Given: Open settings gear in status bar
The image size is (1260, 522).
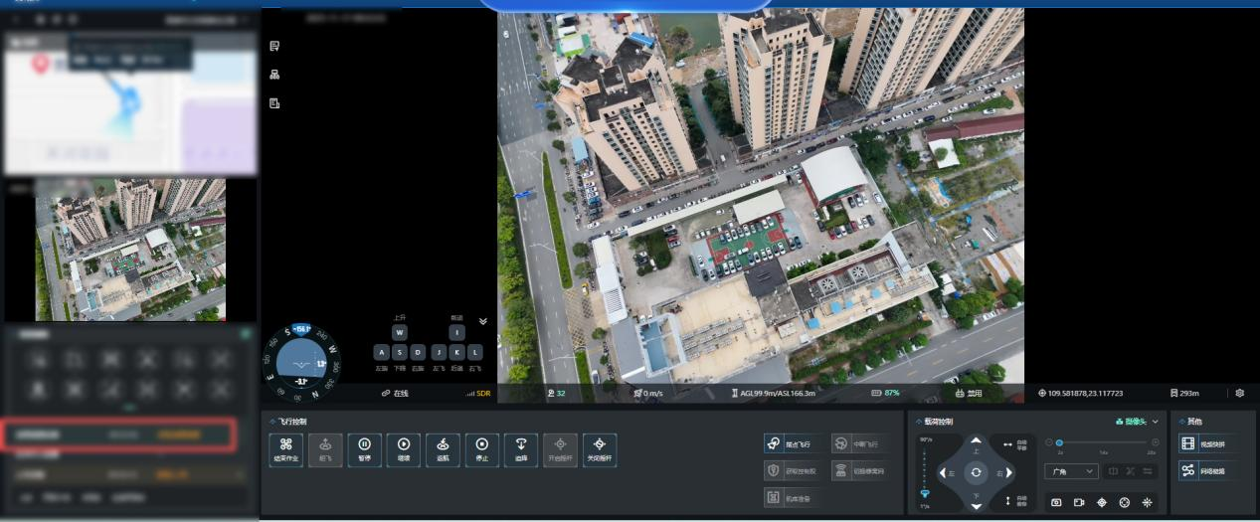Looking at the screenshot, I should pos(1240,393).
